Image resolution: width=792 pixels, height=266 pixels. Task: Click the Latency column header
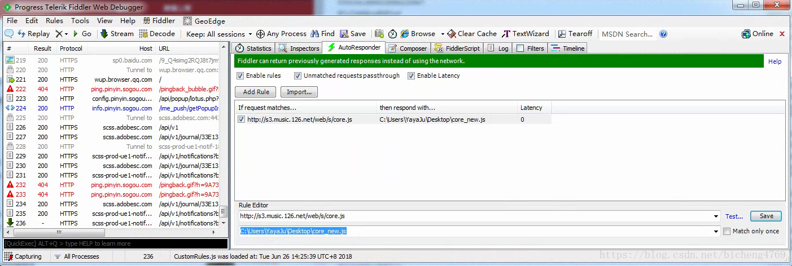click(534, 108)
